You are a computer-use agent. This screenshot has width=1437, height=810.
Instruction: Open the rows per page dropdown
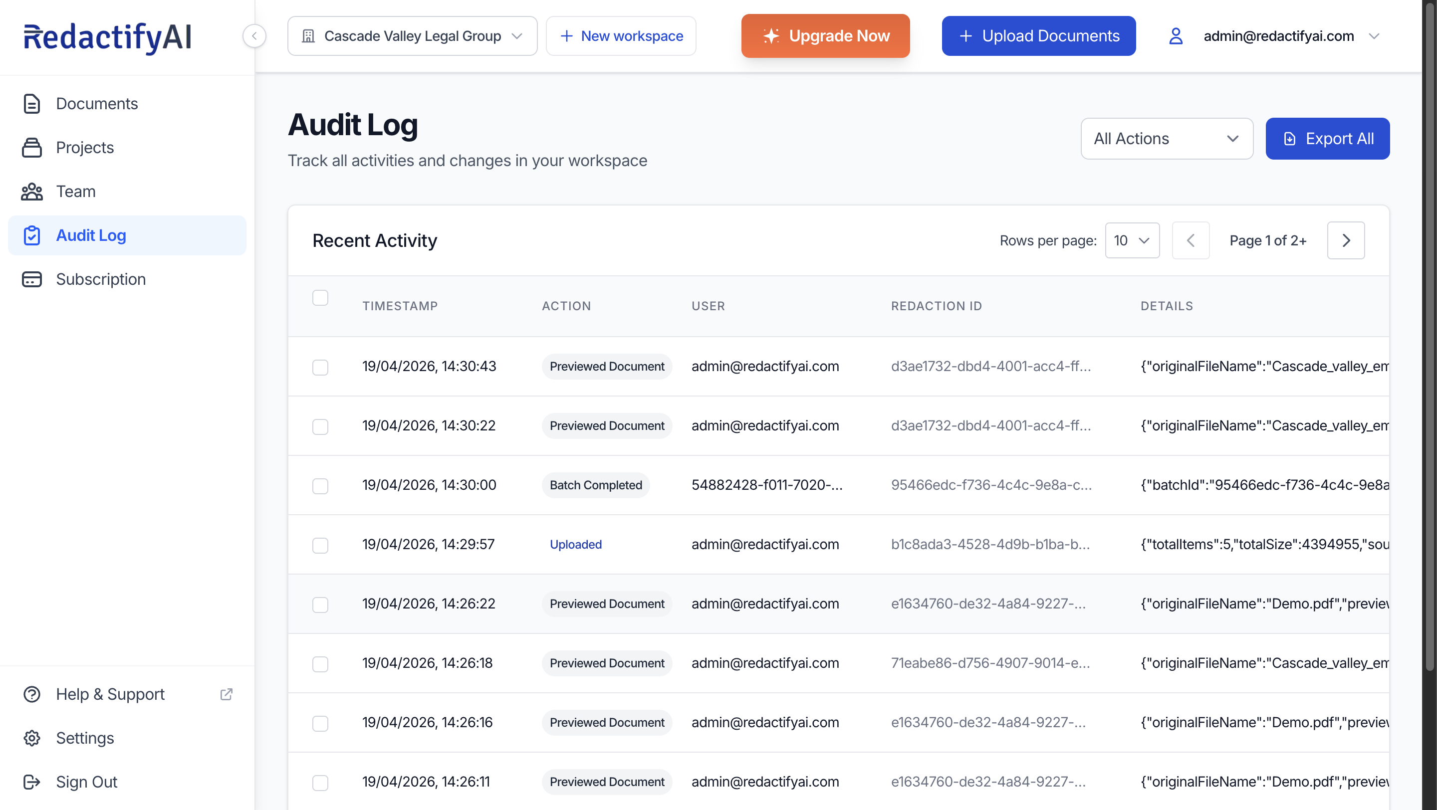point(1132,240)
